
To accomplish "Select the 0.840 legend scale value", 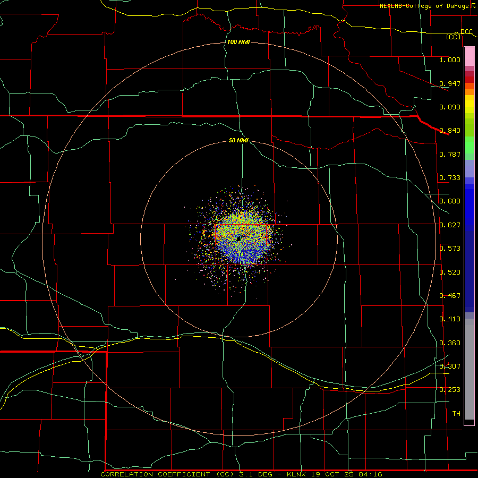I will click(x=450, y=131).
